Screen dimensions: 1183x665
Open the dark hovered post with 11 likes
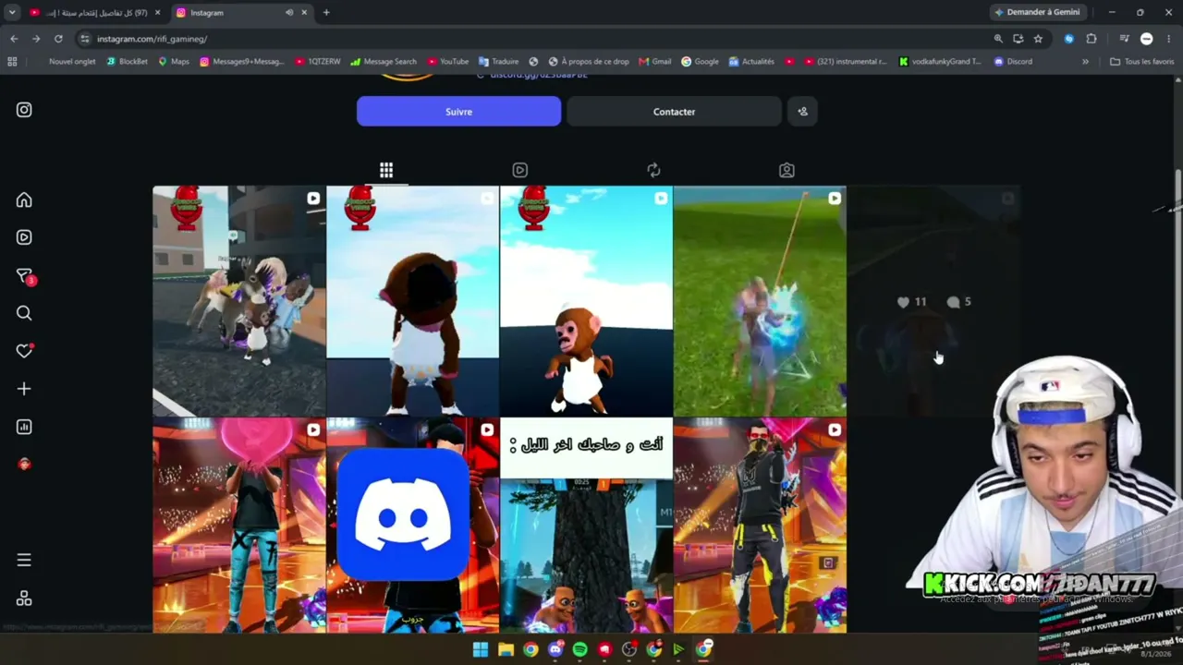coord(933,301)
